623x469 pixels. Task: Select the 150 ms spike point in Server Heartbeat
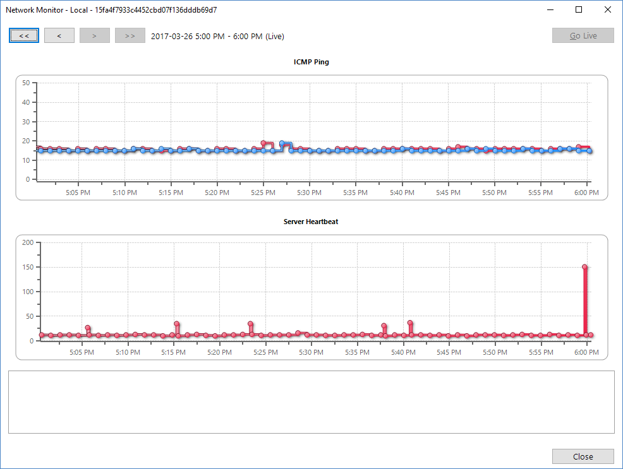[584, 267]
